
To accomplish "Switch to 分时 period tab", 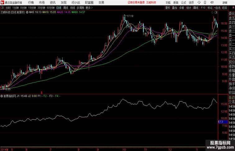I will coord(8,8).
